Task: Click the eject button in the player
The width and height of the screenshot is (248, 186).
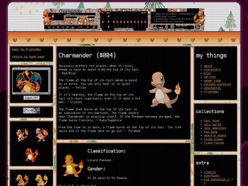Action: tap(73, 27)
